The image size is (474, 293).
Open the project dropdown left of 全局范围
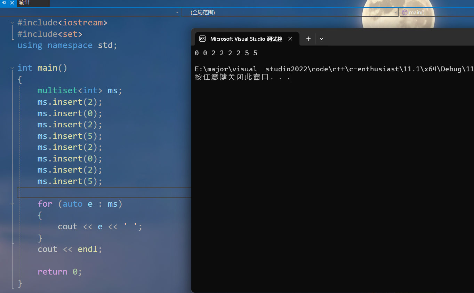pos(177,13)
